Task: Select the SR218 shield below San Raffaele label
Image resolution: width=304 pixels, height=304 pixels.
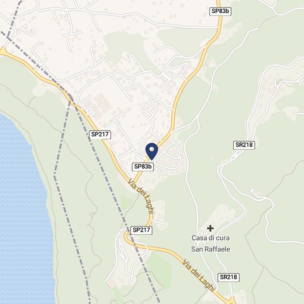Action: (x=229, y=277)
